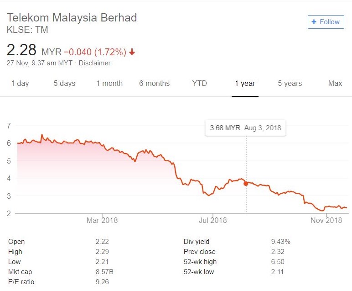Click the plus icon on Follow

[314, 21]
